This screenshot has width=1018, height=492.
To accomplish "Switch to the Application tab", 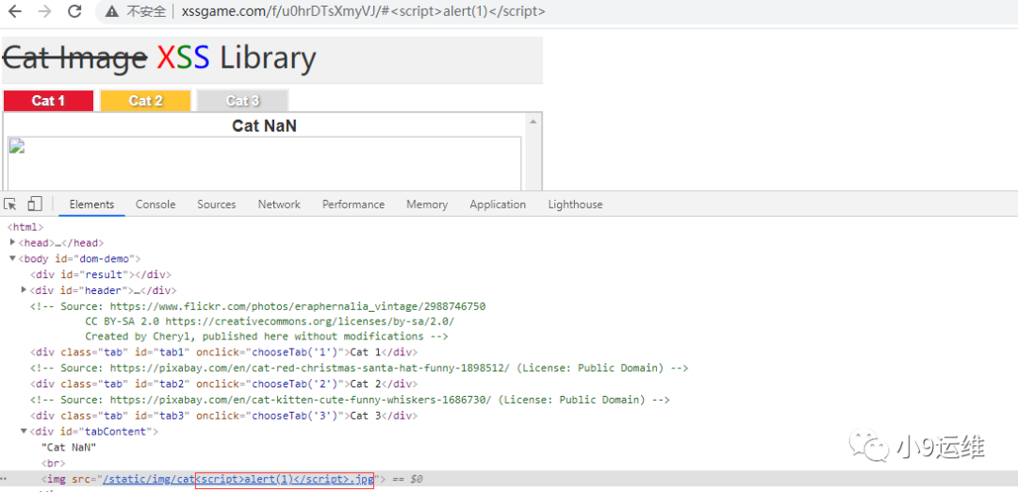I will point(498,205).
